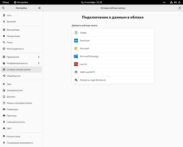This screenshot has width=183, height=147.
Task: Open Клавиатура settings label
Action: [x=13, y=109]
